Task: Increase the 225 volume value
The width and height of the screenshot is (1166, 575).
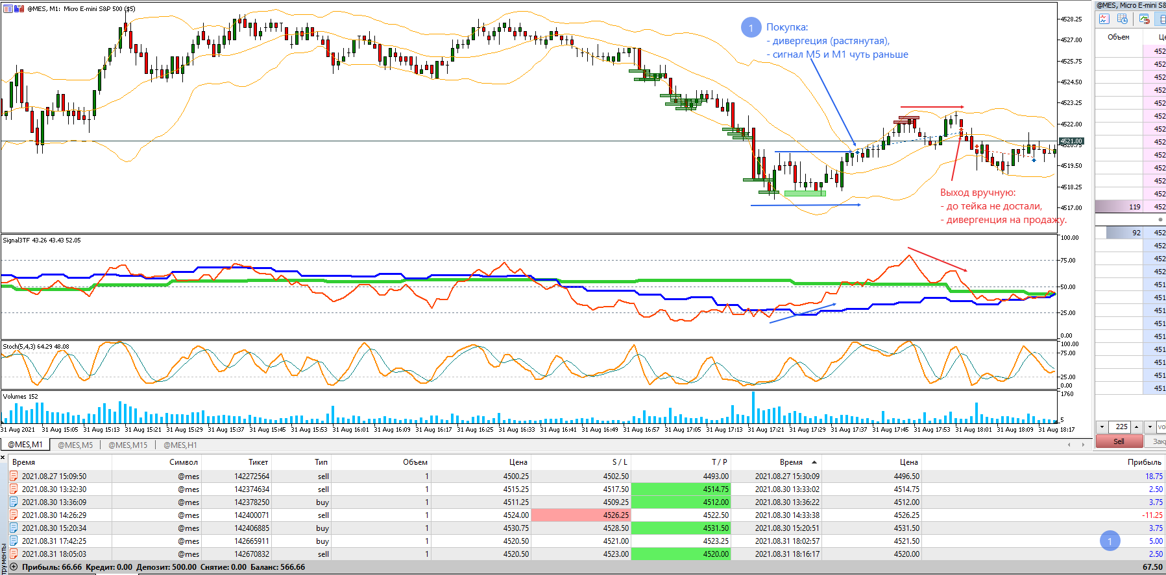Action: (x=1136, y=427)
